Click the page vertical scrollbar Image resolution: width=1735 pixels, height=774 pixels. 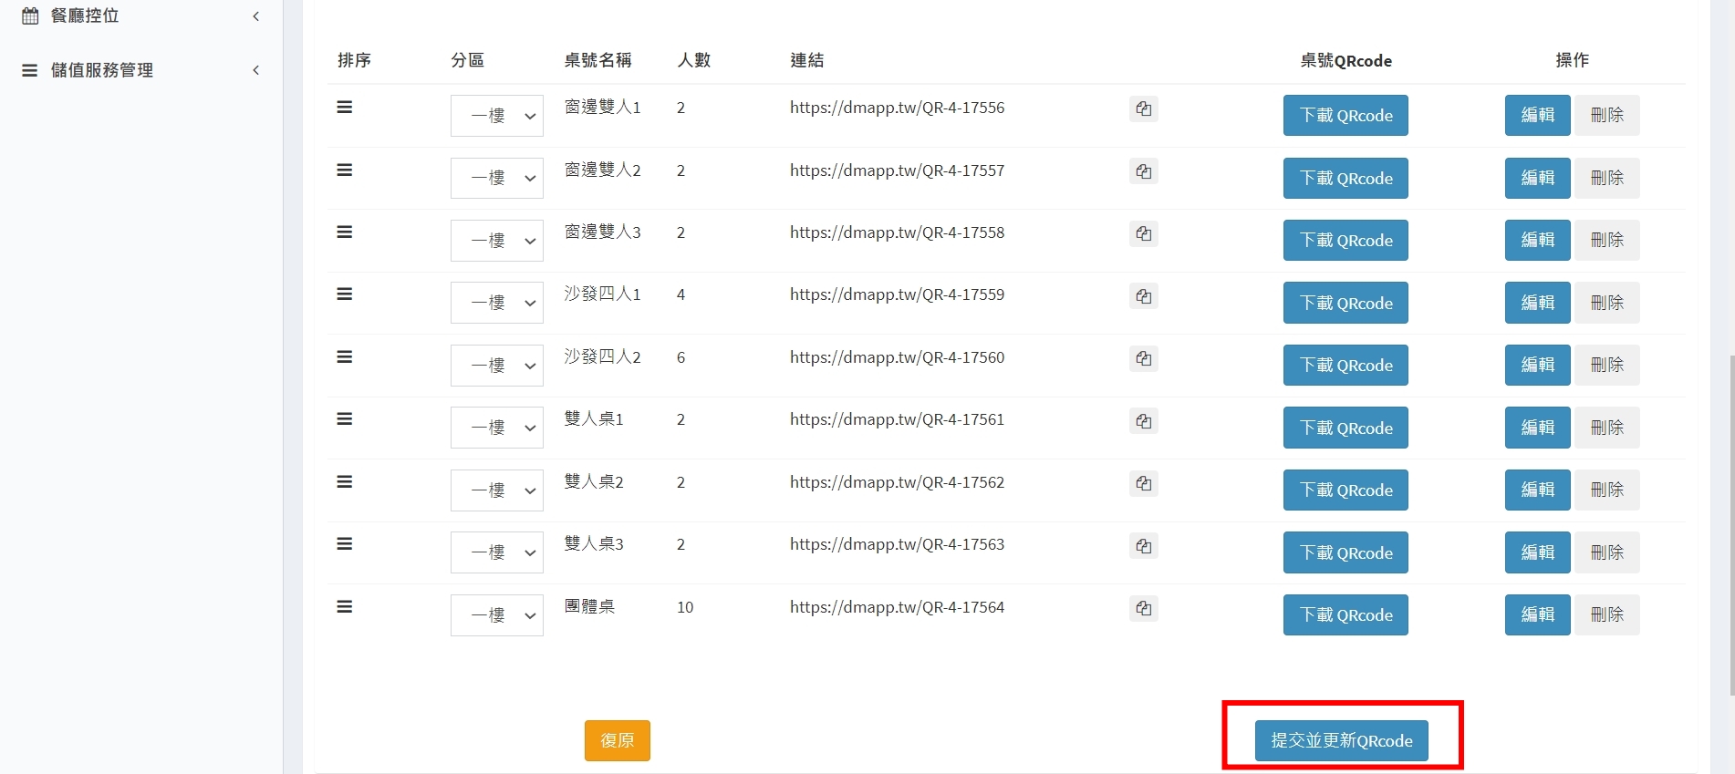[x=1731, y=524]
